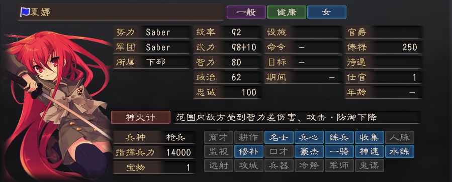
Task: Toggle the 兵心 skill tag
Action: tap(309, 137)
